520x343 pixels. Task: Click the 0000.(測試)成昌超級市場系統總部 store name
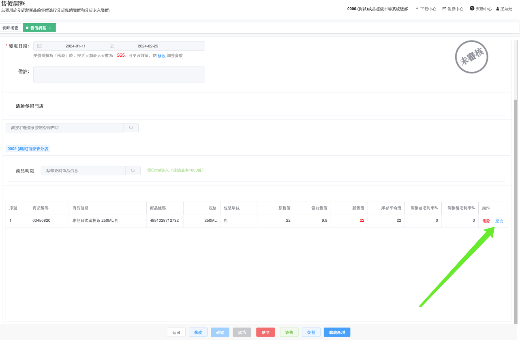click(377, 9)
